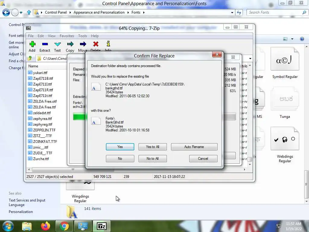Click the Test checkmark icon in 7-Zip
The image size is (309, 232).
58,44
